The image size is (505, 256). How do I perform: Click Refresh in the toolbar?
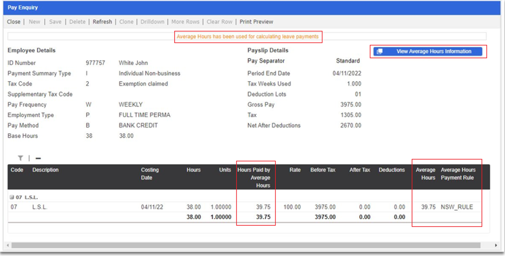coord(102,22)
